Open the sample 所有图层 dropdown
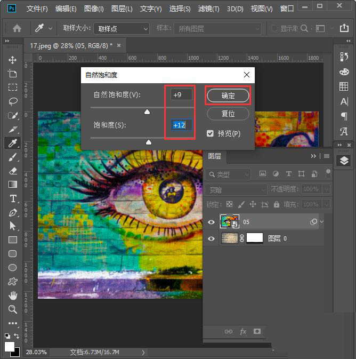This screenshot has height=359, width=356. coord(217,29)
